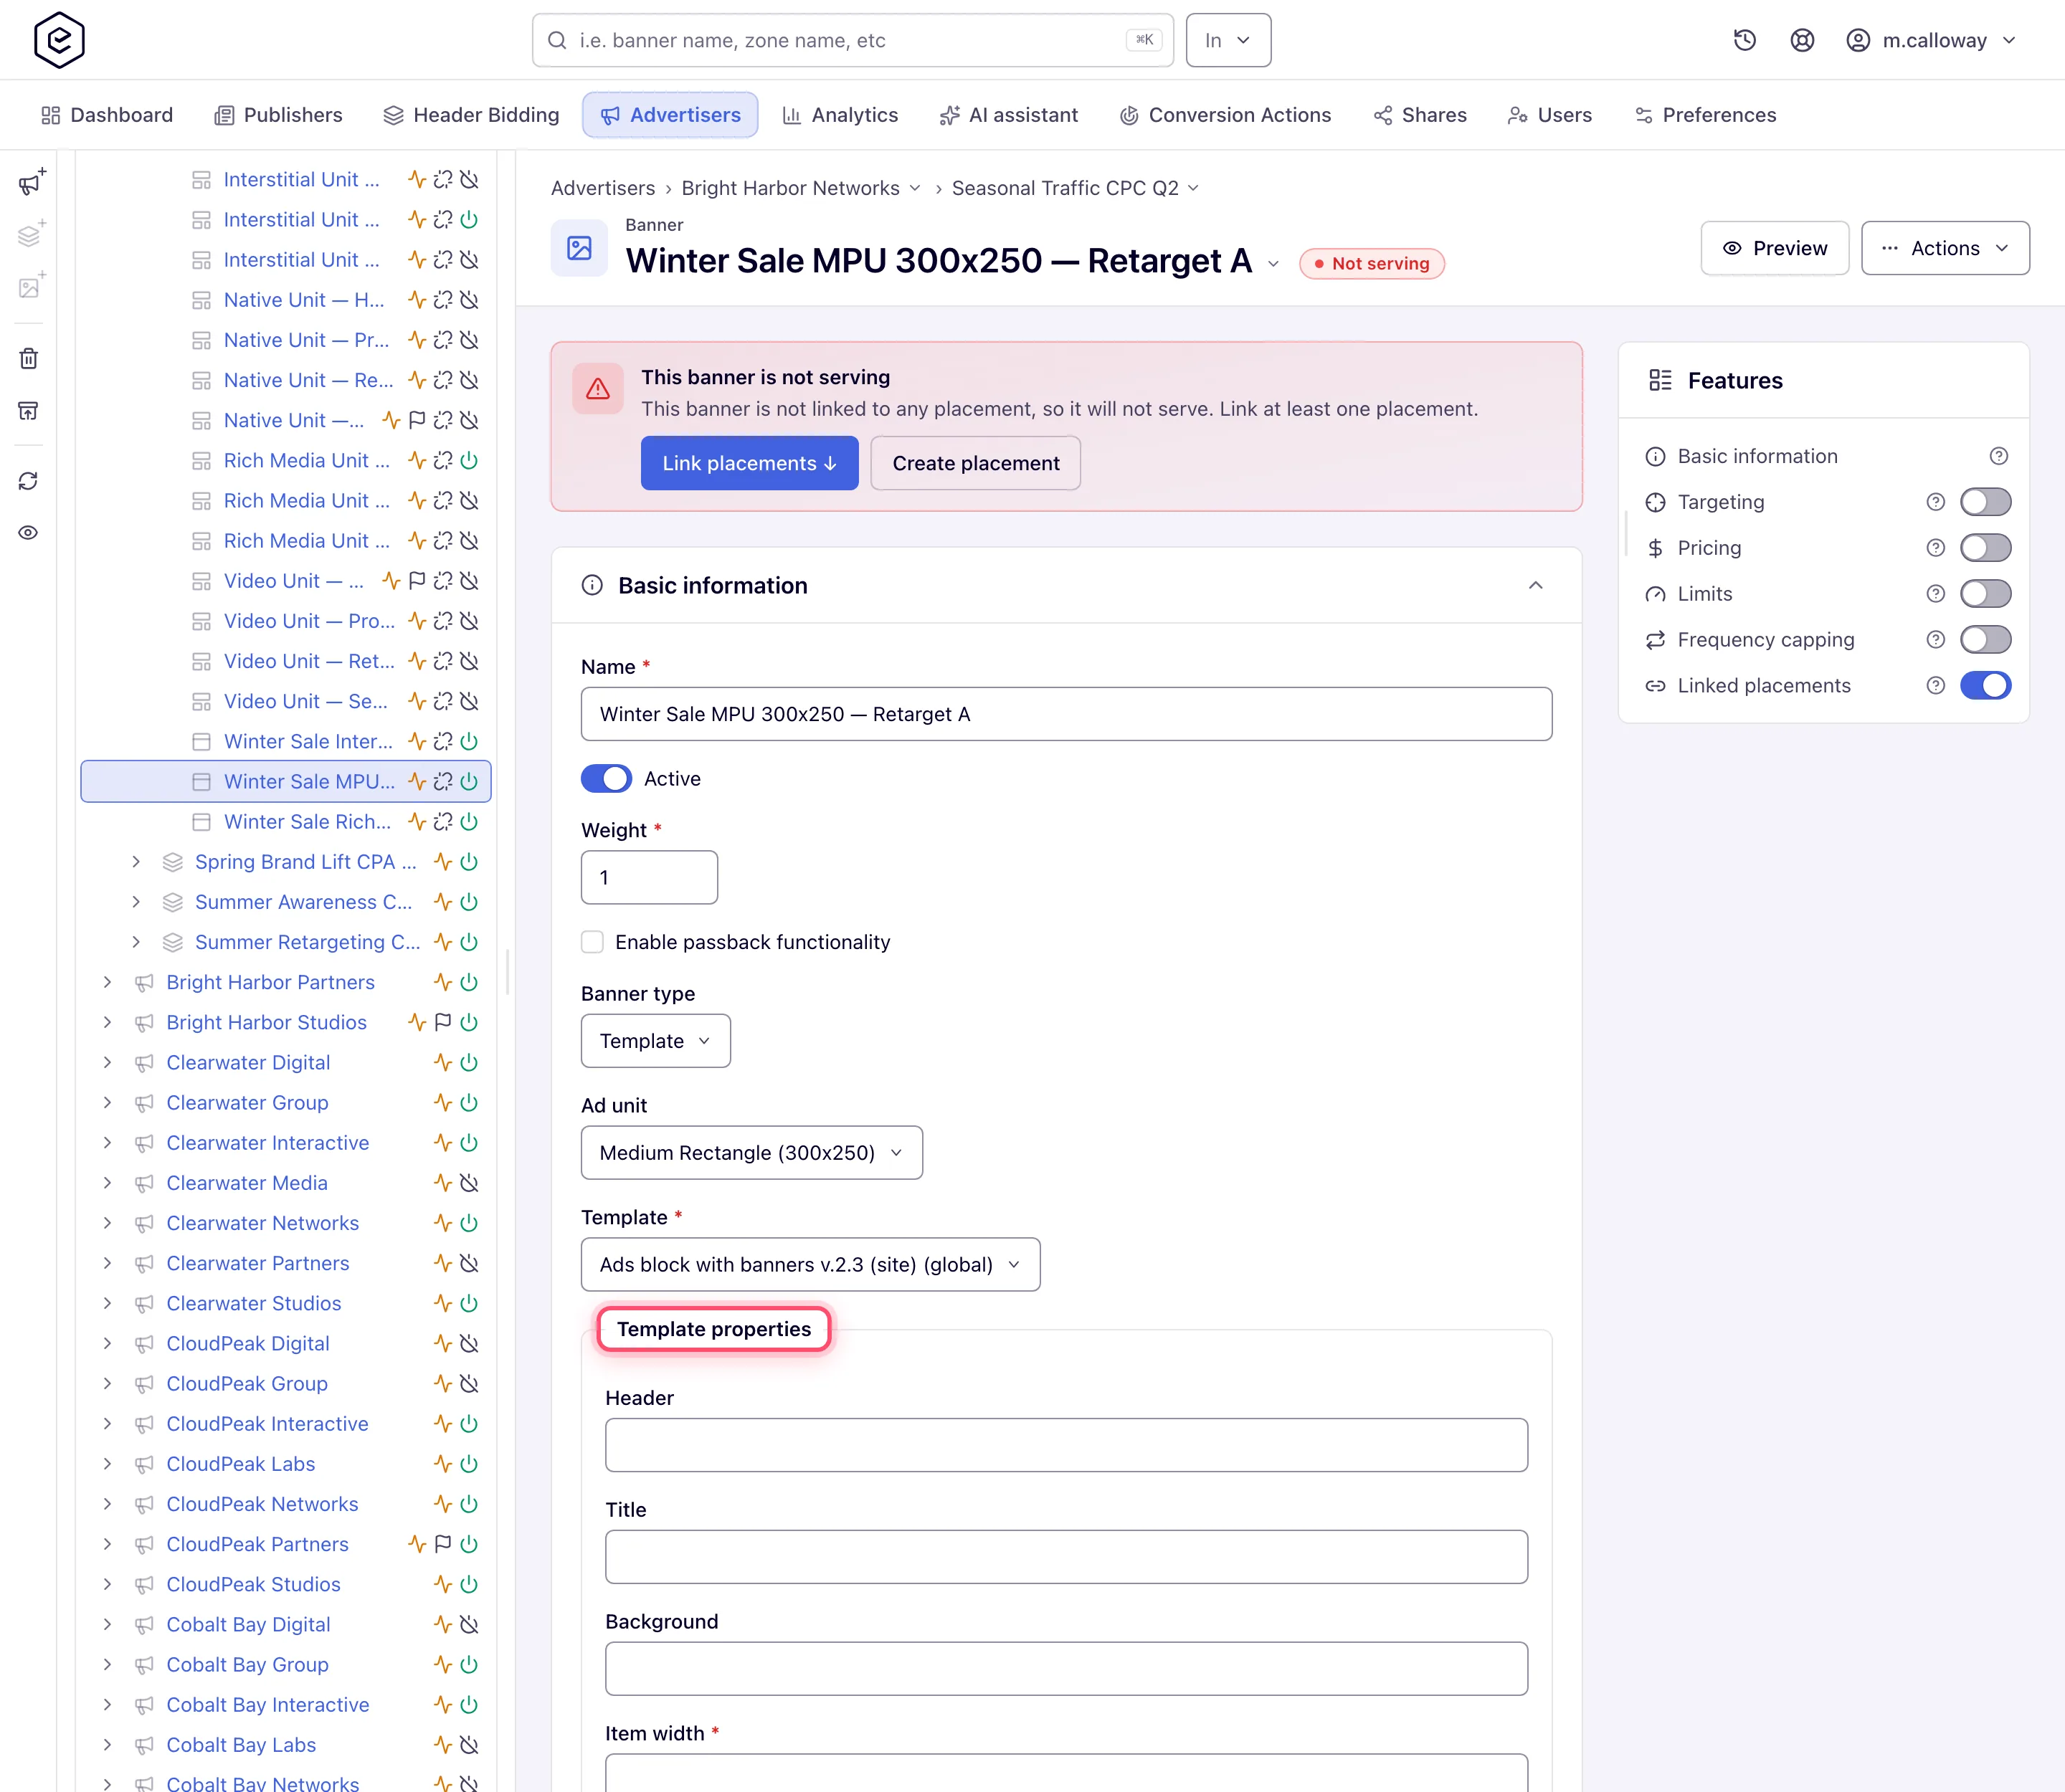Open the trash icon in left sidebar
The width and height of the screenshot is (2065, 1792).
tap(29, 358)
